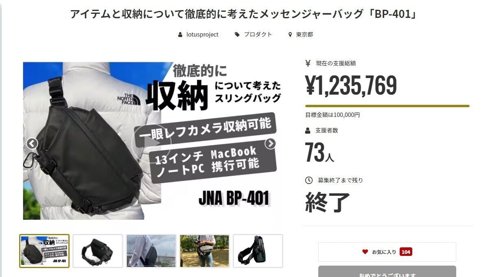Add project to favorites via お気に入り
This screenshot has height=277, width=490.
point(387,252)
